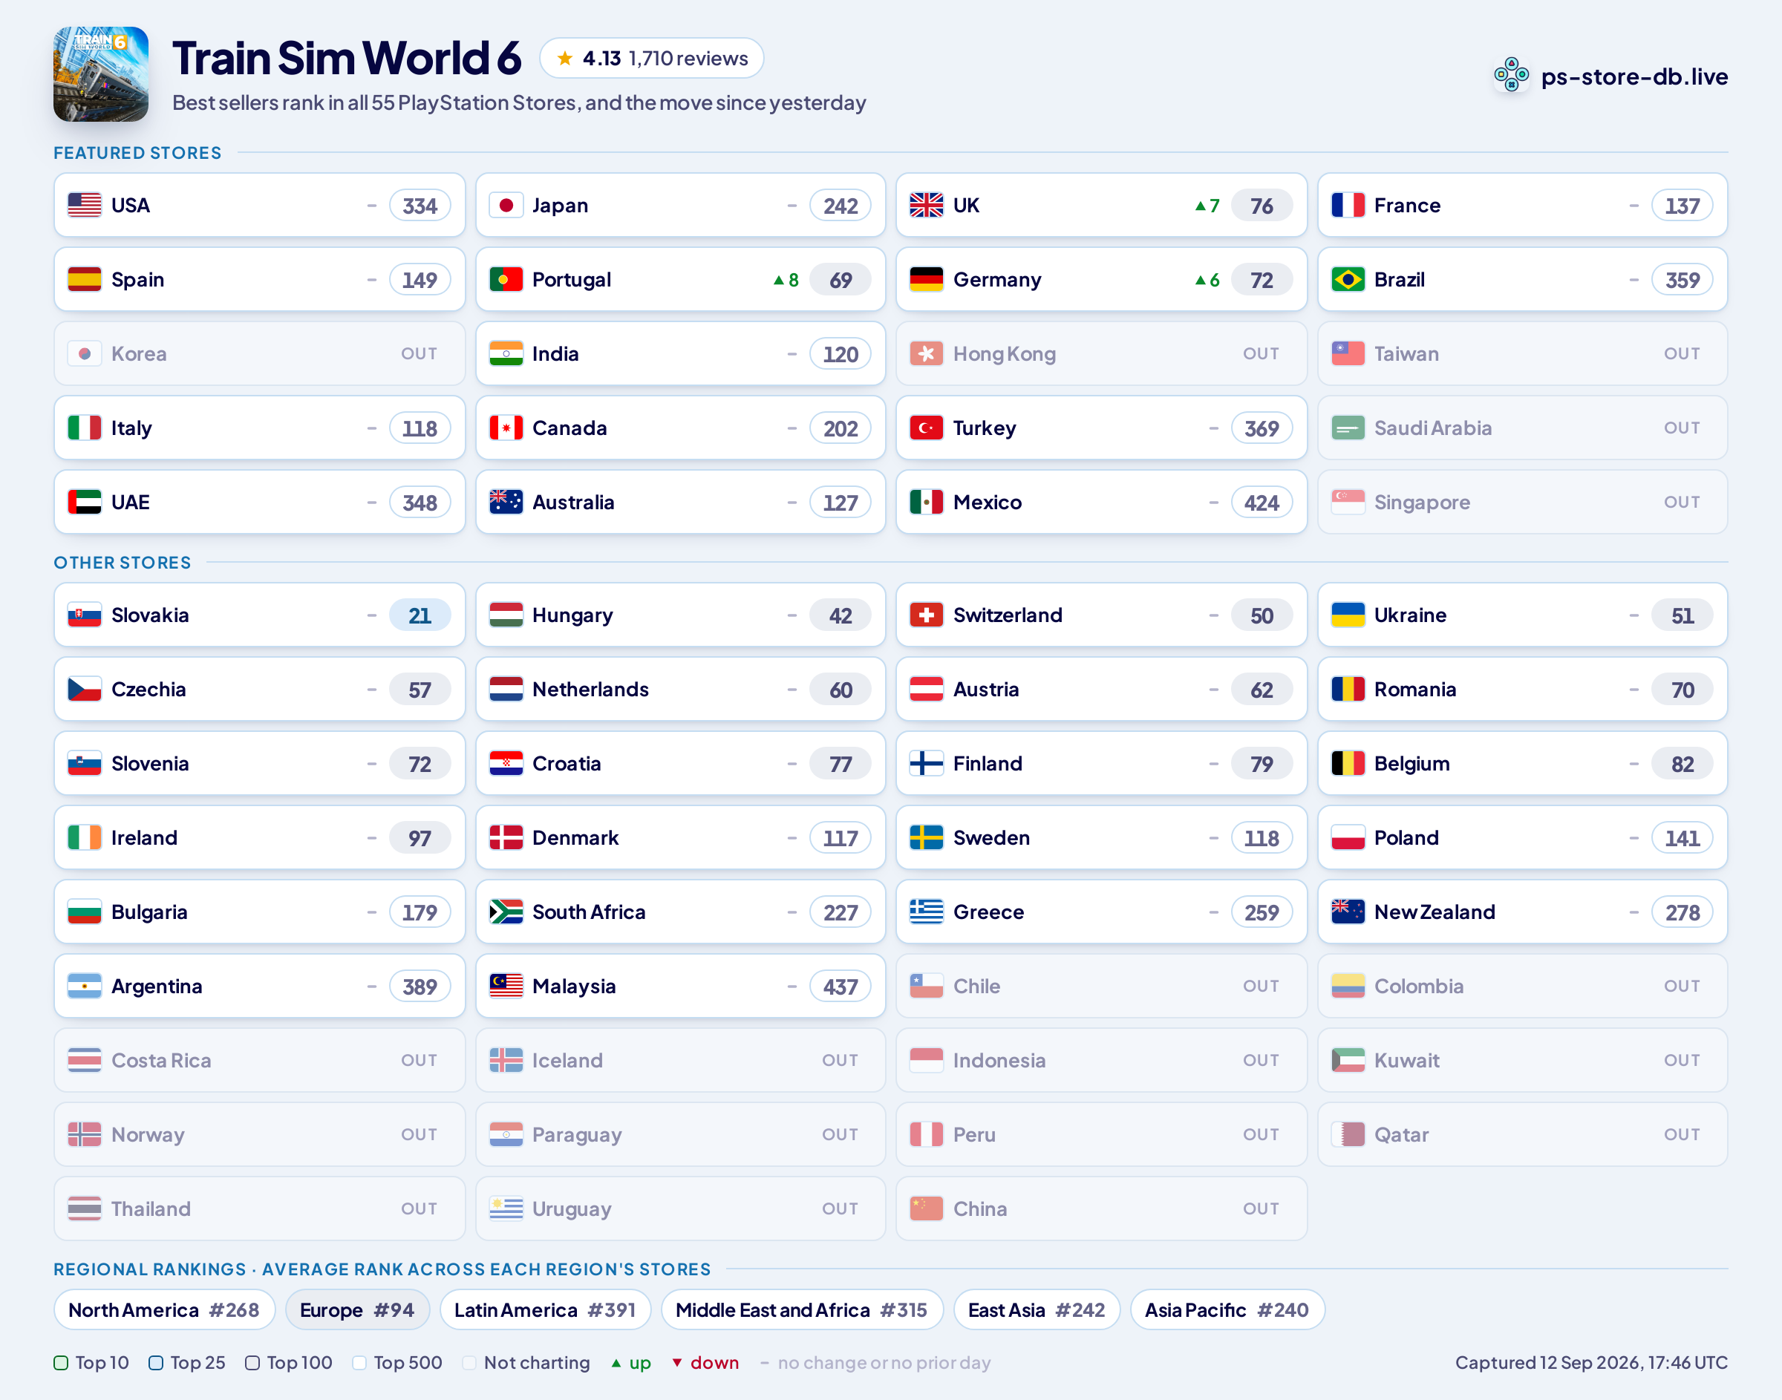Toggle the Top 500 legend box
Viewport: 1782px width, 1400px height.
click(359, 1362)
